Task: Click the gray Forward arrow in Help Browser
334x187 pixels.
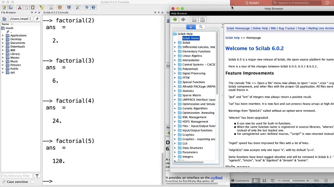Action: point(183,19)
